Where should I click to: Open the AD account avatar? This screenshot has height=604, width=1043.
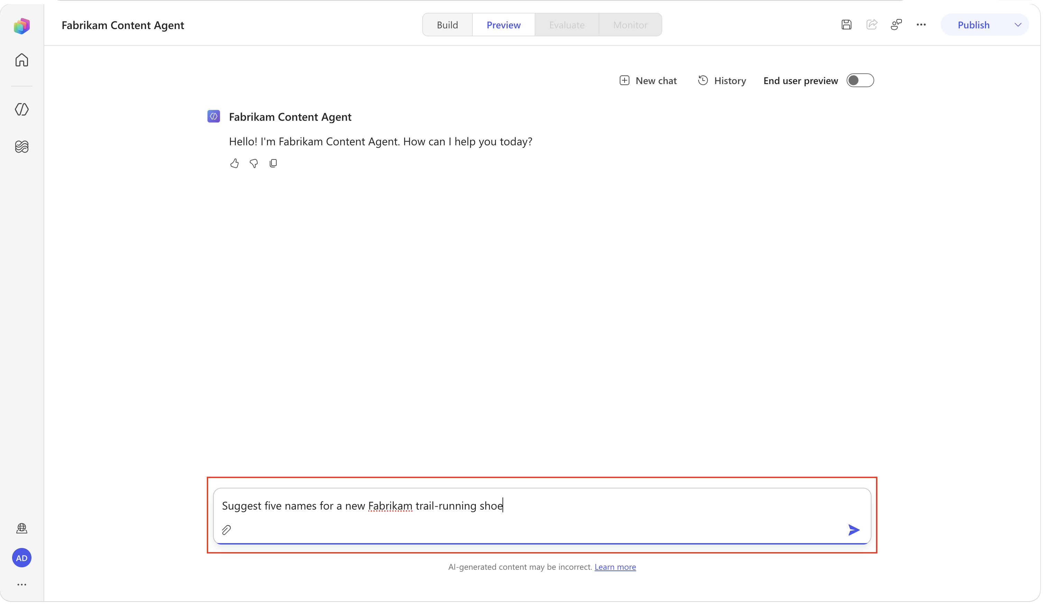pyautogui.click(x=21, y=558)
